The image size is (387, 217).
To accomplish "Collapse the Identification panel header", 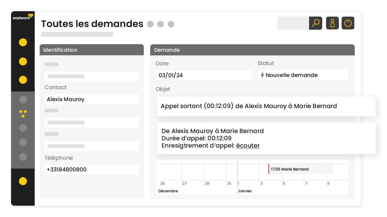I will (x=92, y=50).
